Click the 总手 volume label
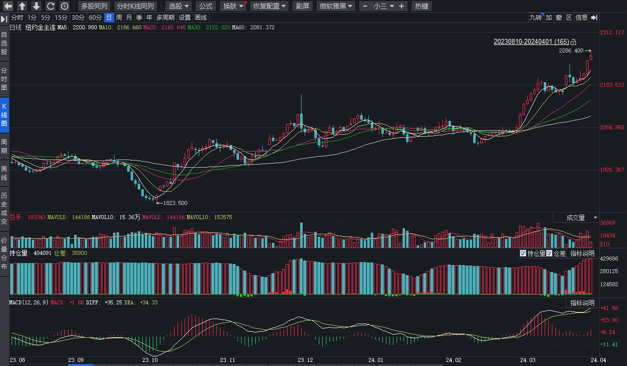The width and height of the screenshot is (627, 366). click(16, 217)
